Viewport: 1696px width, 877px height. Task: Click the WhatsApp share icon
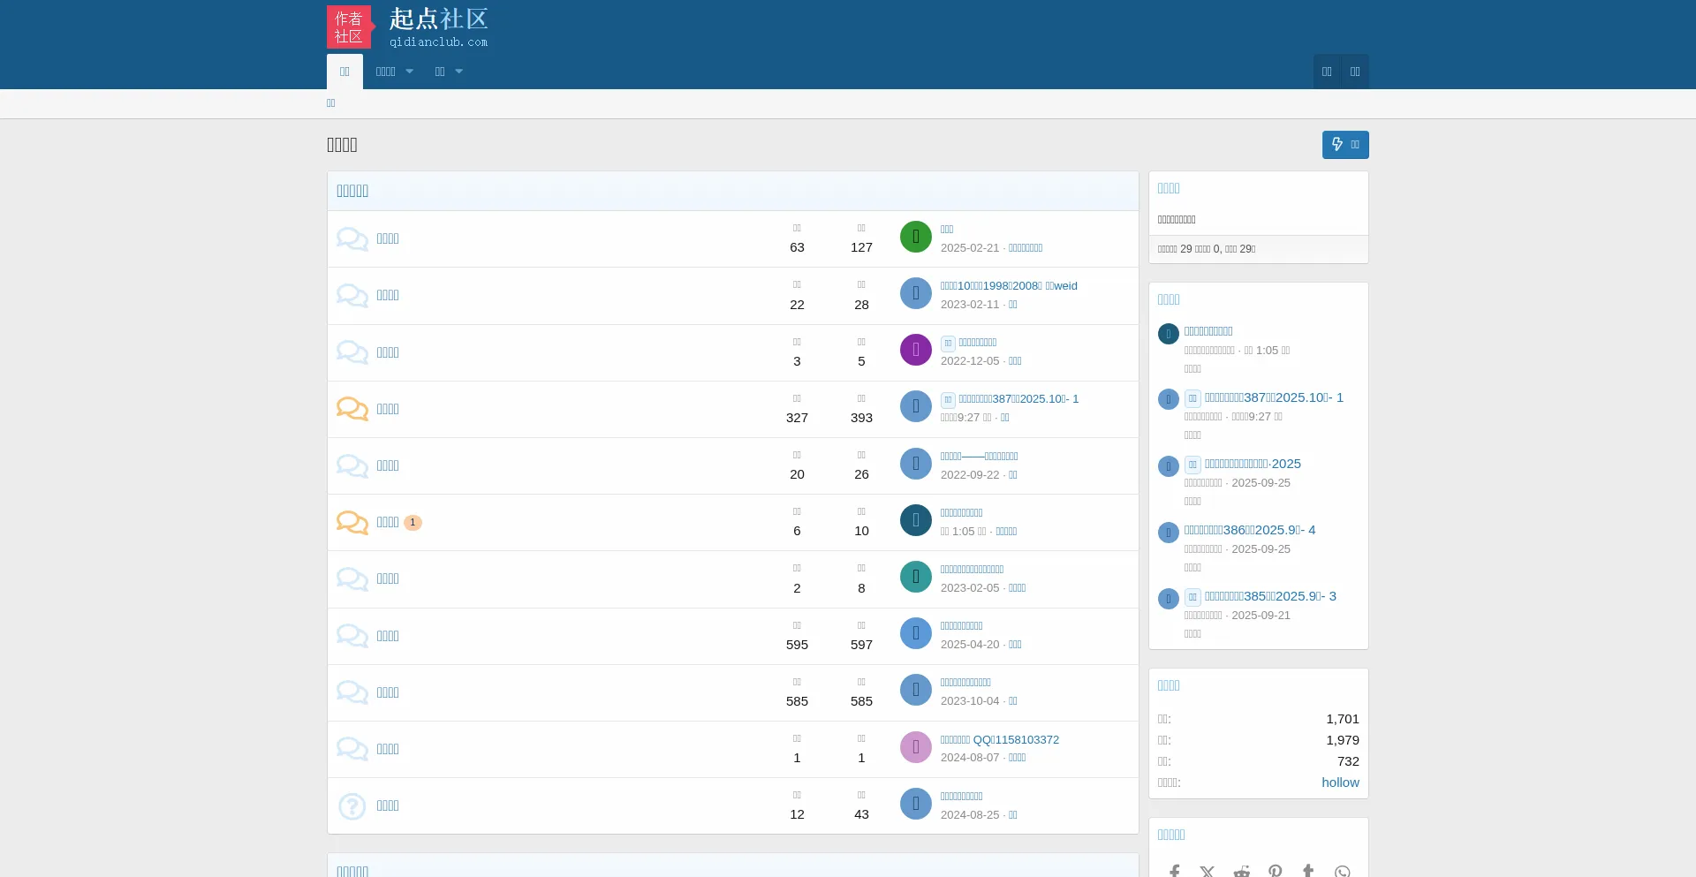(1342, 871)
